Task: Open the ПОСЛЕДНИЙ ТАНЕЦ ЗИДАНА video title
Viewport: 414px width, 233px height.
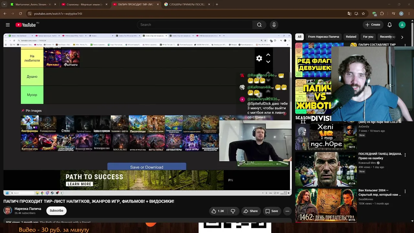Action: (x=380, y=156)
